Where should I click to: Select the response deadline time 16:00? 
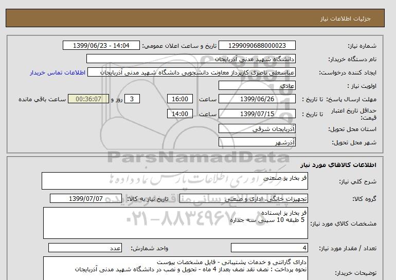click(180, 99)
